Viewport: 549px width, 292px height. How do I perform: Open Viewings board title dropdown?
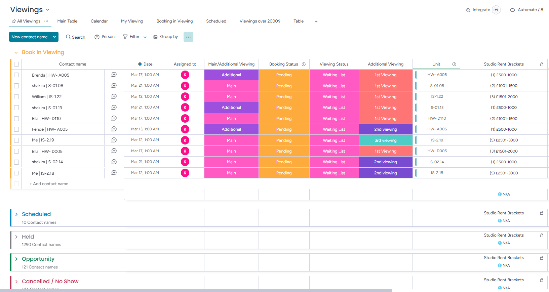pyautogui.click(x=48, y=10)
